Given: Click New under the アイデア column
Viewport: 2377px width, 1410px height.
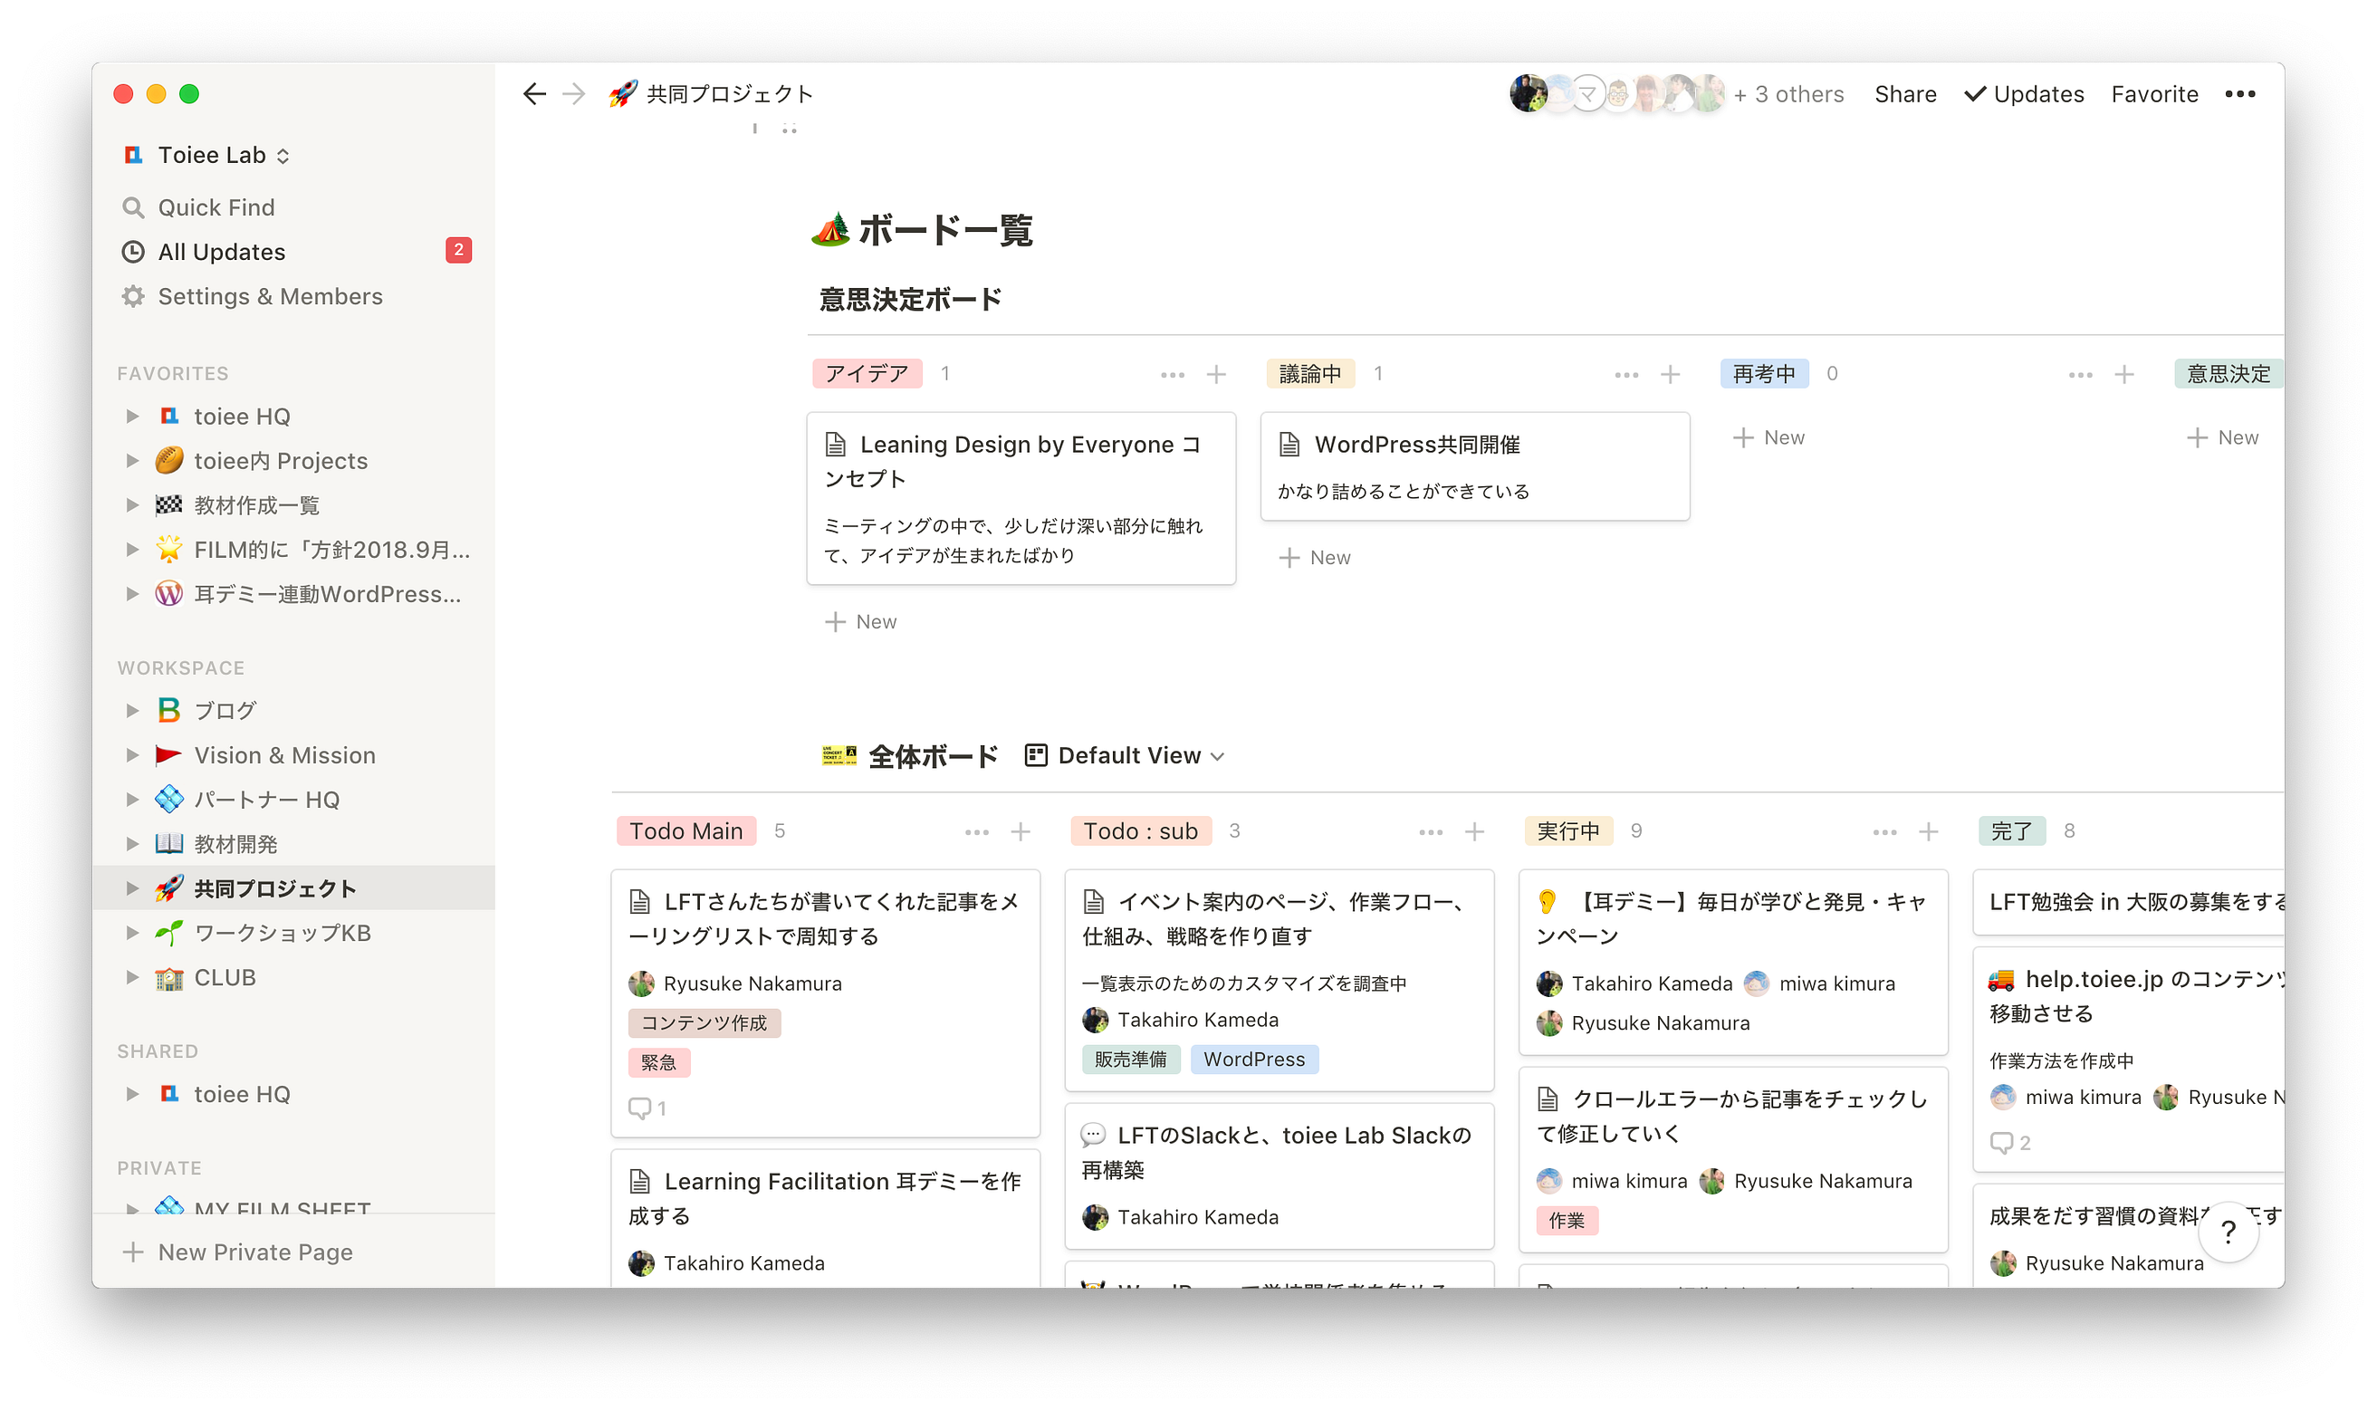Looking at the screenshot, I should point(861,621).
